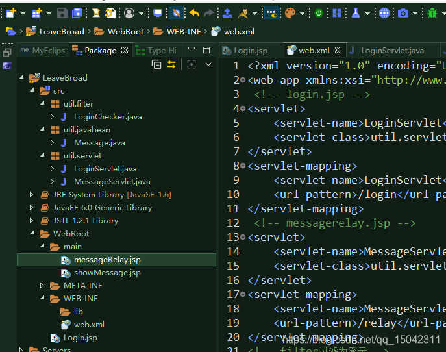
Task: Click the breadcrumb root folder icon
Action: coord(10,31)
